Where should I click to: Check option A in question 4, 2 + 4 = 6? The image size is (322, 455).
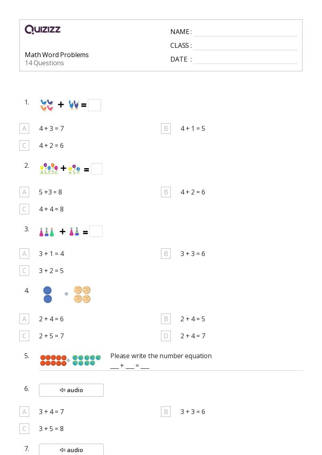(24, 319)
